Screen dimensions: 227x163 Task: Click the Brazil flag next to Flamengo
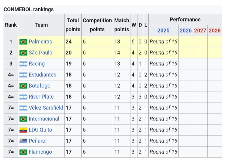(x=23, y=152)
